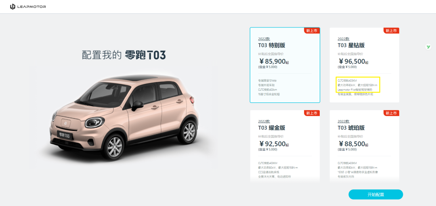The width and height of the screenshot is (436, 206).
Task: Click 新上市 badge on T03 星钻版 card
Action: coord(391,31)
